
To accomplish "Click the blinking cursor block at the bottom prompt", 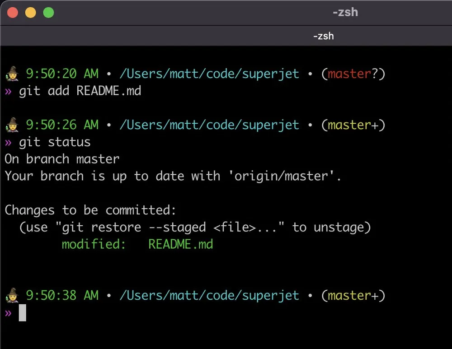I will coord(22,312).
